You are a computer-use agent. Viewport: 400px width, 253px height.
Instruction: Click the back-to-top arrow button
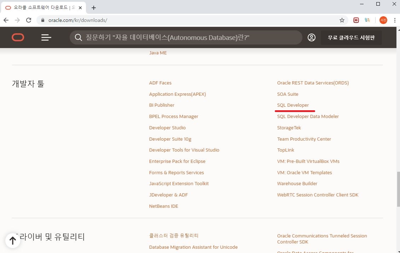pyautogui.click(x=13, y=240)
